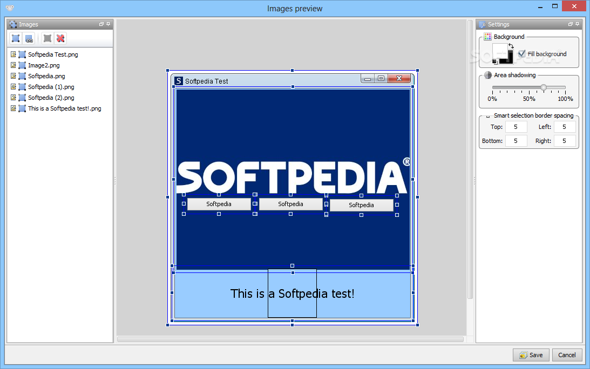590x369 pixels.
Task: Pin the Images panel
Action: [x=108, y=24]
